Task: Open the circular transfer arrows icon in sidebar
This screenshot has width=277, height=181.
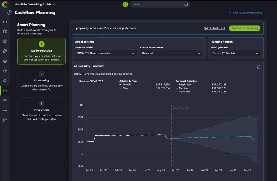Action: (5, 71)
